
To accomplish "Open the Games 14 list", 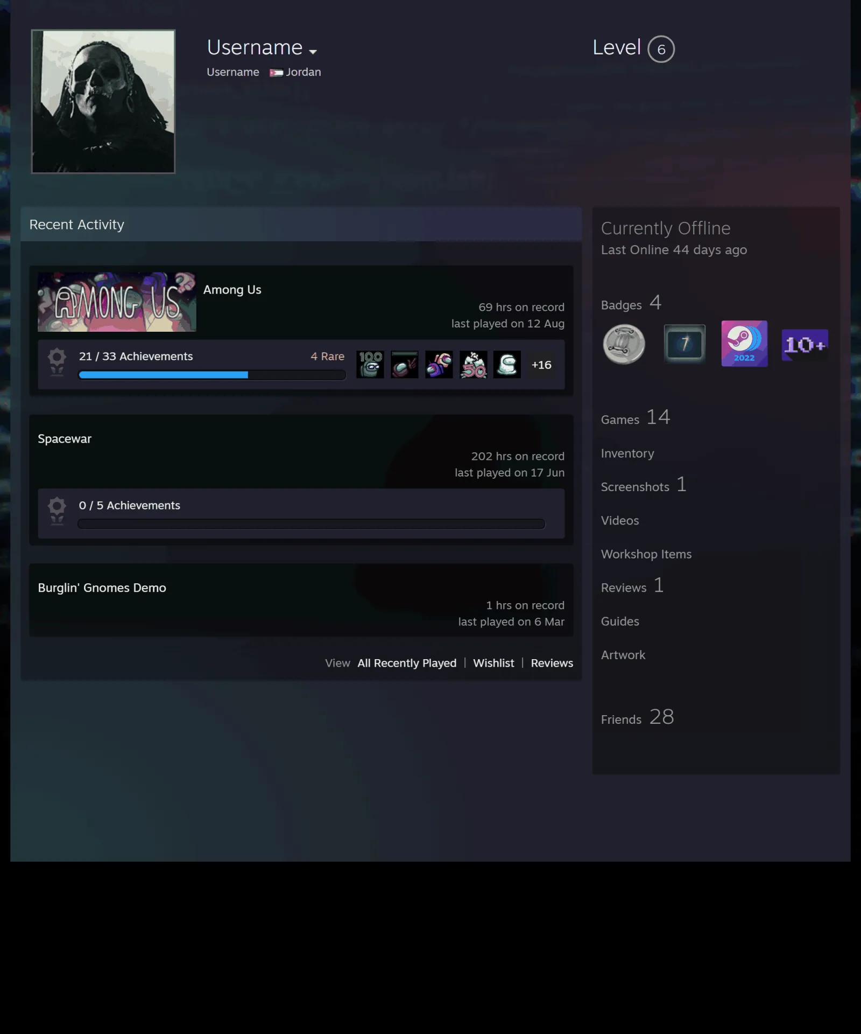I will tap(635, 418).
